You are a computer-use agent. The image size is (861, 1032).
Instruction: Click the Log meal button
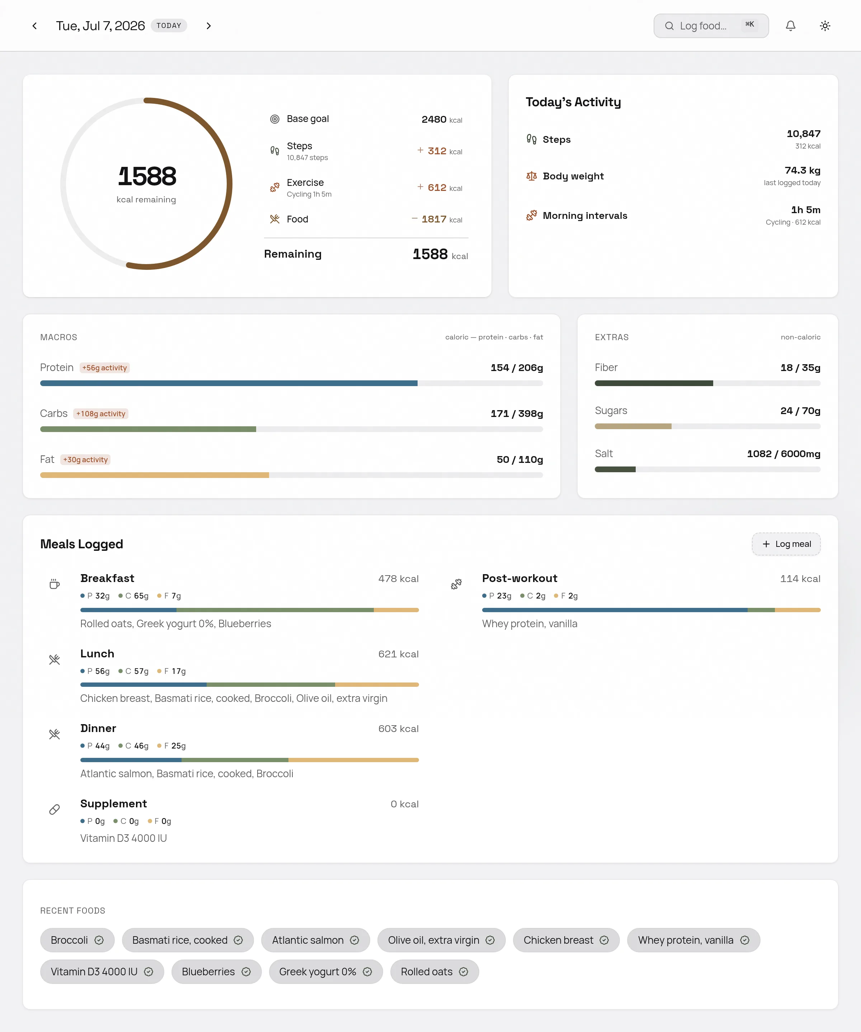pos(786,544)
